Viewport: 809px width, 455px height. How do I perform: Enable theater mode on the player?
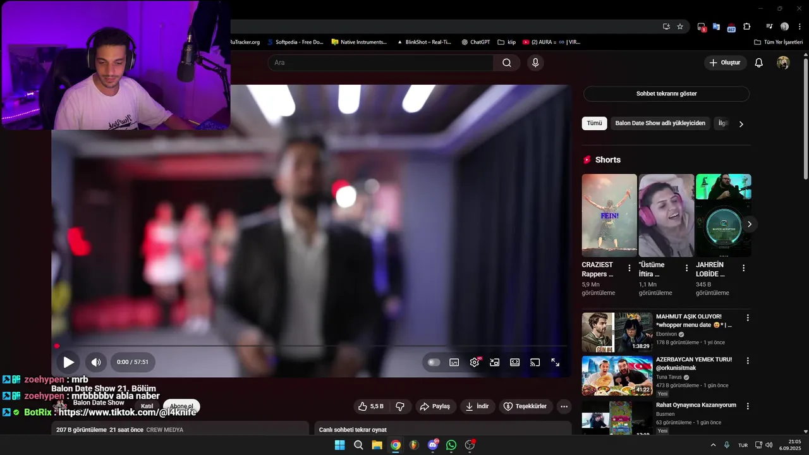click(x=515, y=362)
